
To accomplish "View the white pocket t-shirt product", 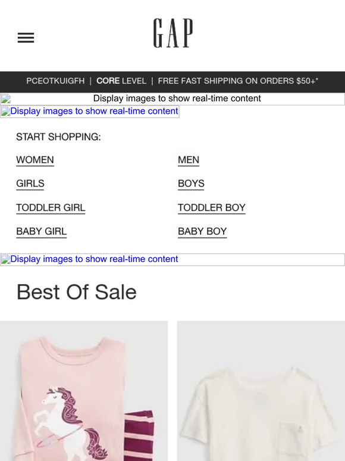I will point(261,391).
